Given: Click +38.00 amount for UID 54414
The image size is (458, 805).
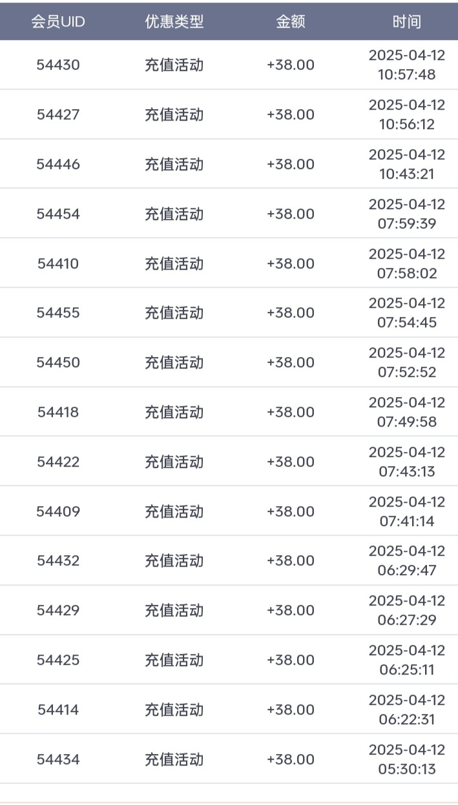Looking at the screenshot, I should coord(291,710).
